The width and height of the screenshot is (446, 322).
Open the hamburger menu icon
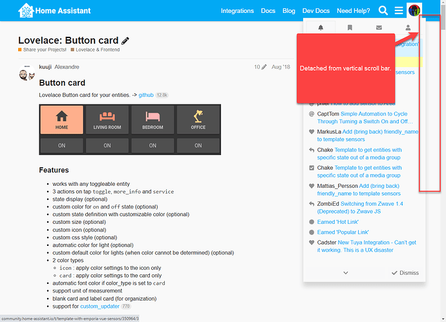[x=399, y=11]
